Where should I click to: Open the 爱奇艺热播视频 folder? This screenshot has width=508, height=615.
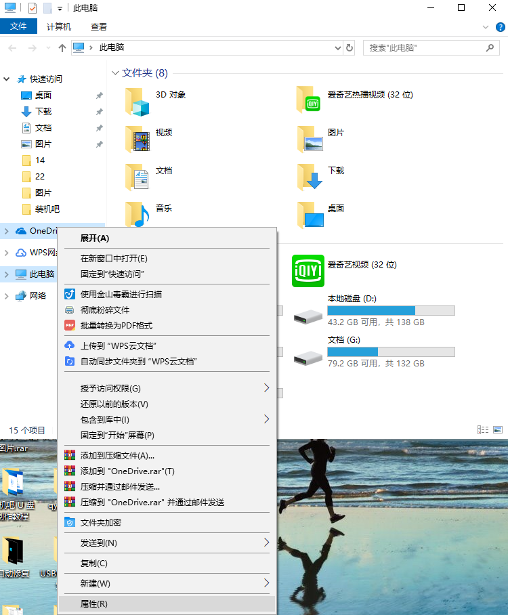click(309, 100)
